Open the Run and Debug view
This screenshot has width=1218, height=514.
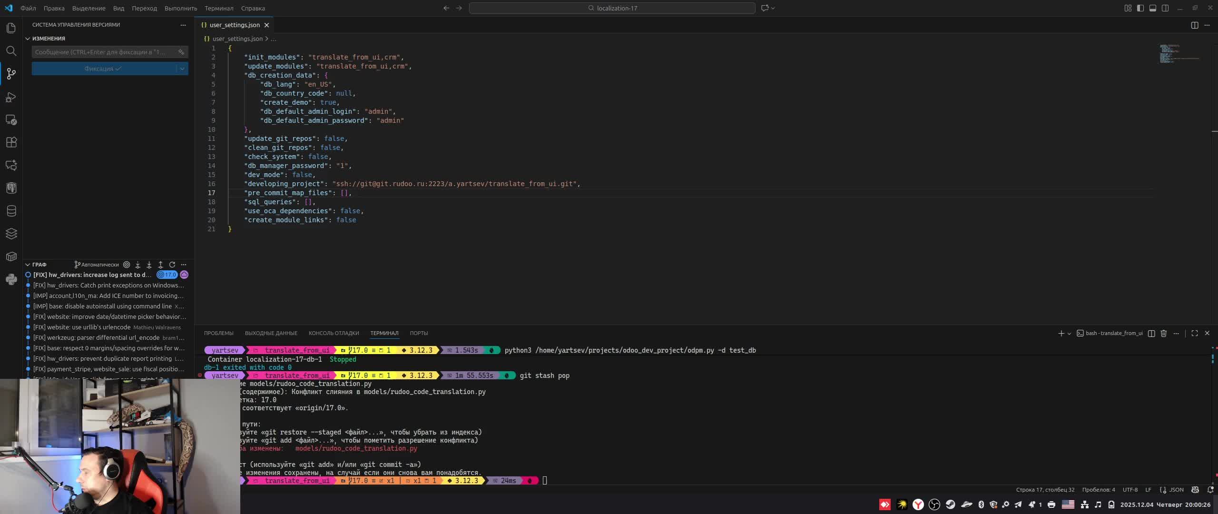[11, 97]
